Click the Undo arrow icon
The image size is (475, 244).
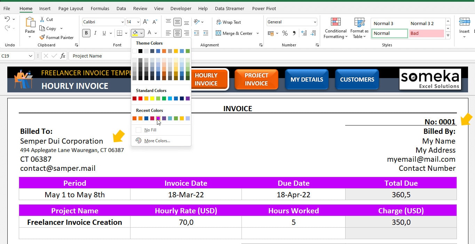pos(7,19)
